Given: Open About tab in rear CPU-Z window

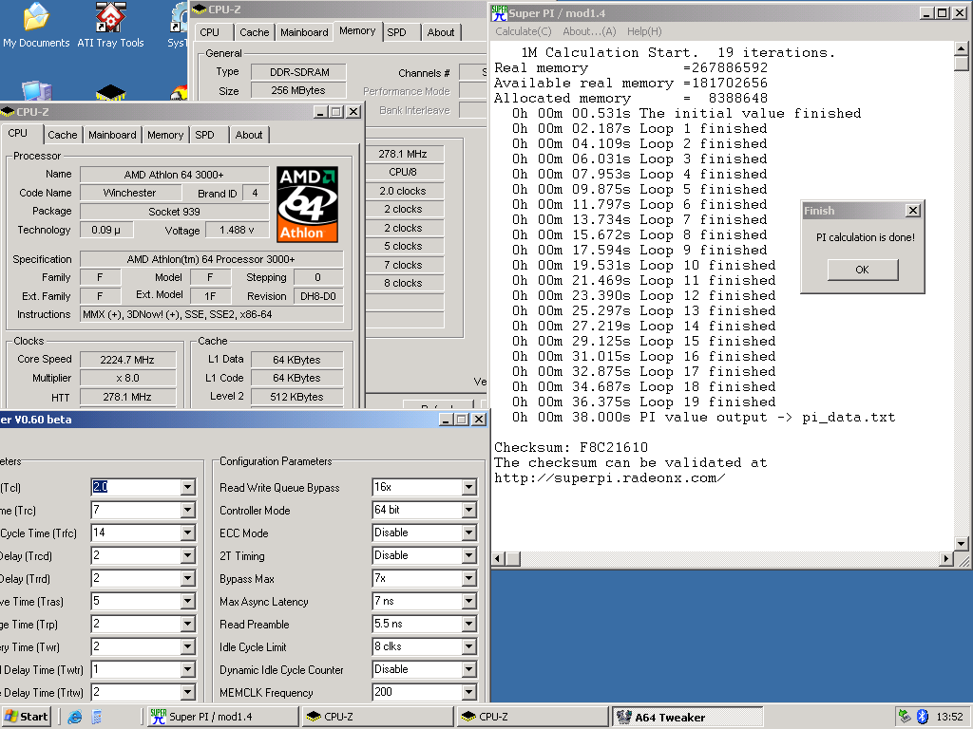Looking at the screenshot, I should coord(441,32).
